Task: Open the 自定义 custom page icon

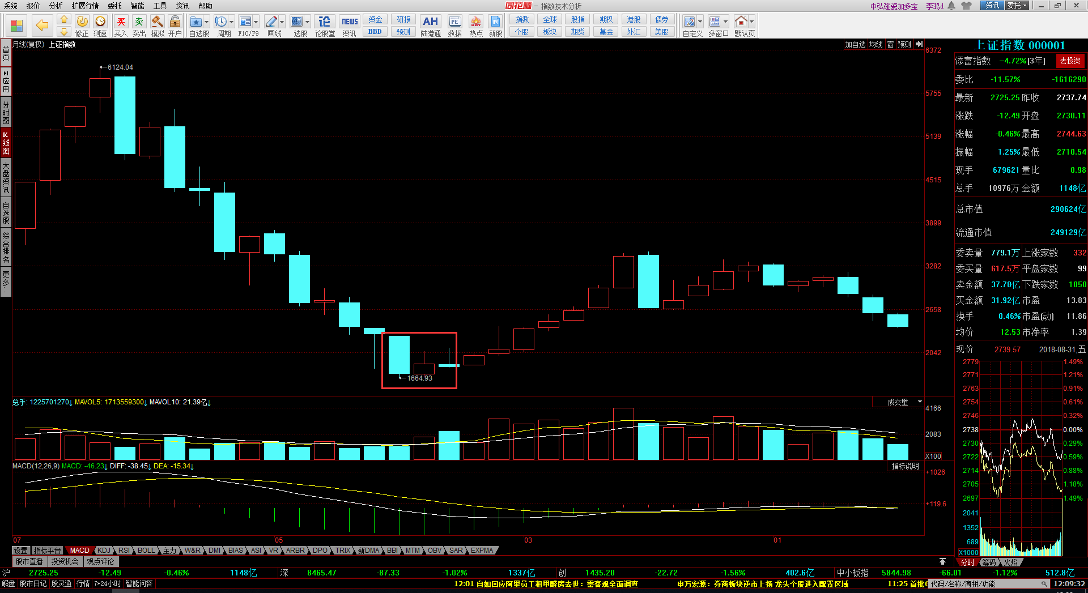Action: point(690,22)
